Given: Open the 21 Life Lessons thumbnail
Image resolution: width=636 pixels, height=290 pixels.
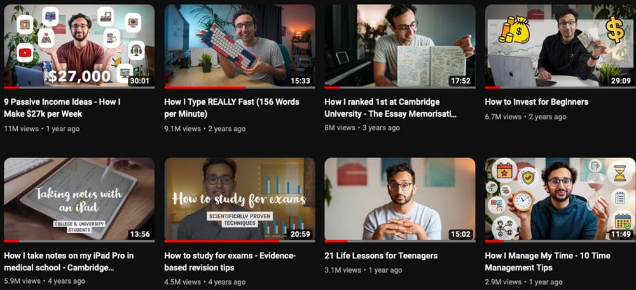Looking at the screenshot, I should (x=400, y=200).
